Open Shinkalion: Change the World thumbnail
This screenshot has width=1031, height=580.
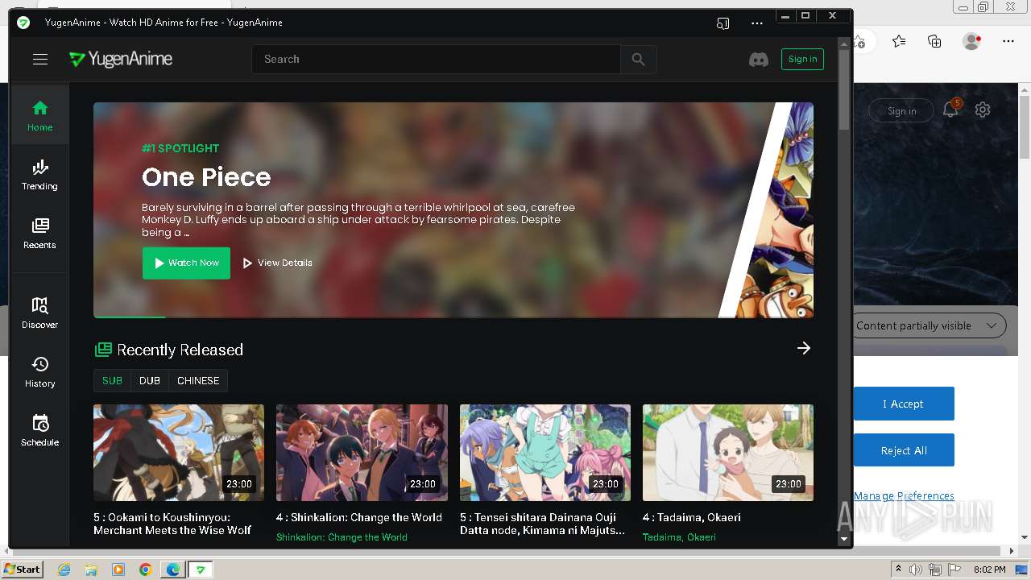362,453
